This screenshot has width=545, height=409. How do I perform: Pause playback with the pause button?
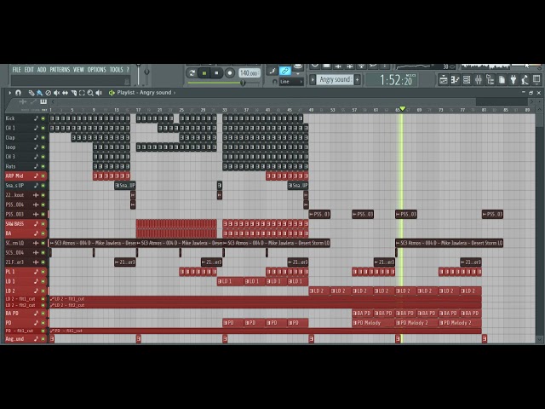[x=204, y=73]
